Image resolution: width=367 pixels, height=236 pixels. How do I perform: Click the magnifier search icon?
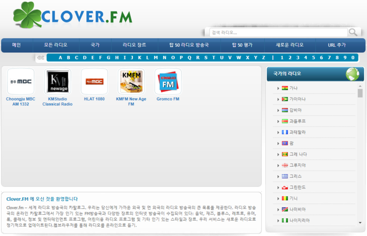point(353,32)
